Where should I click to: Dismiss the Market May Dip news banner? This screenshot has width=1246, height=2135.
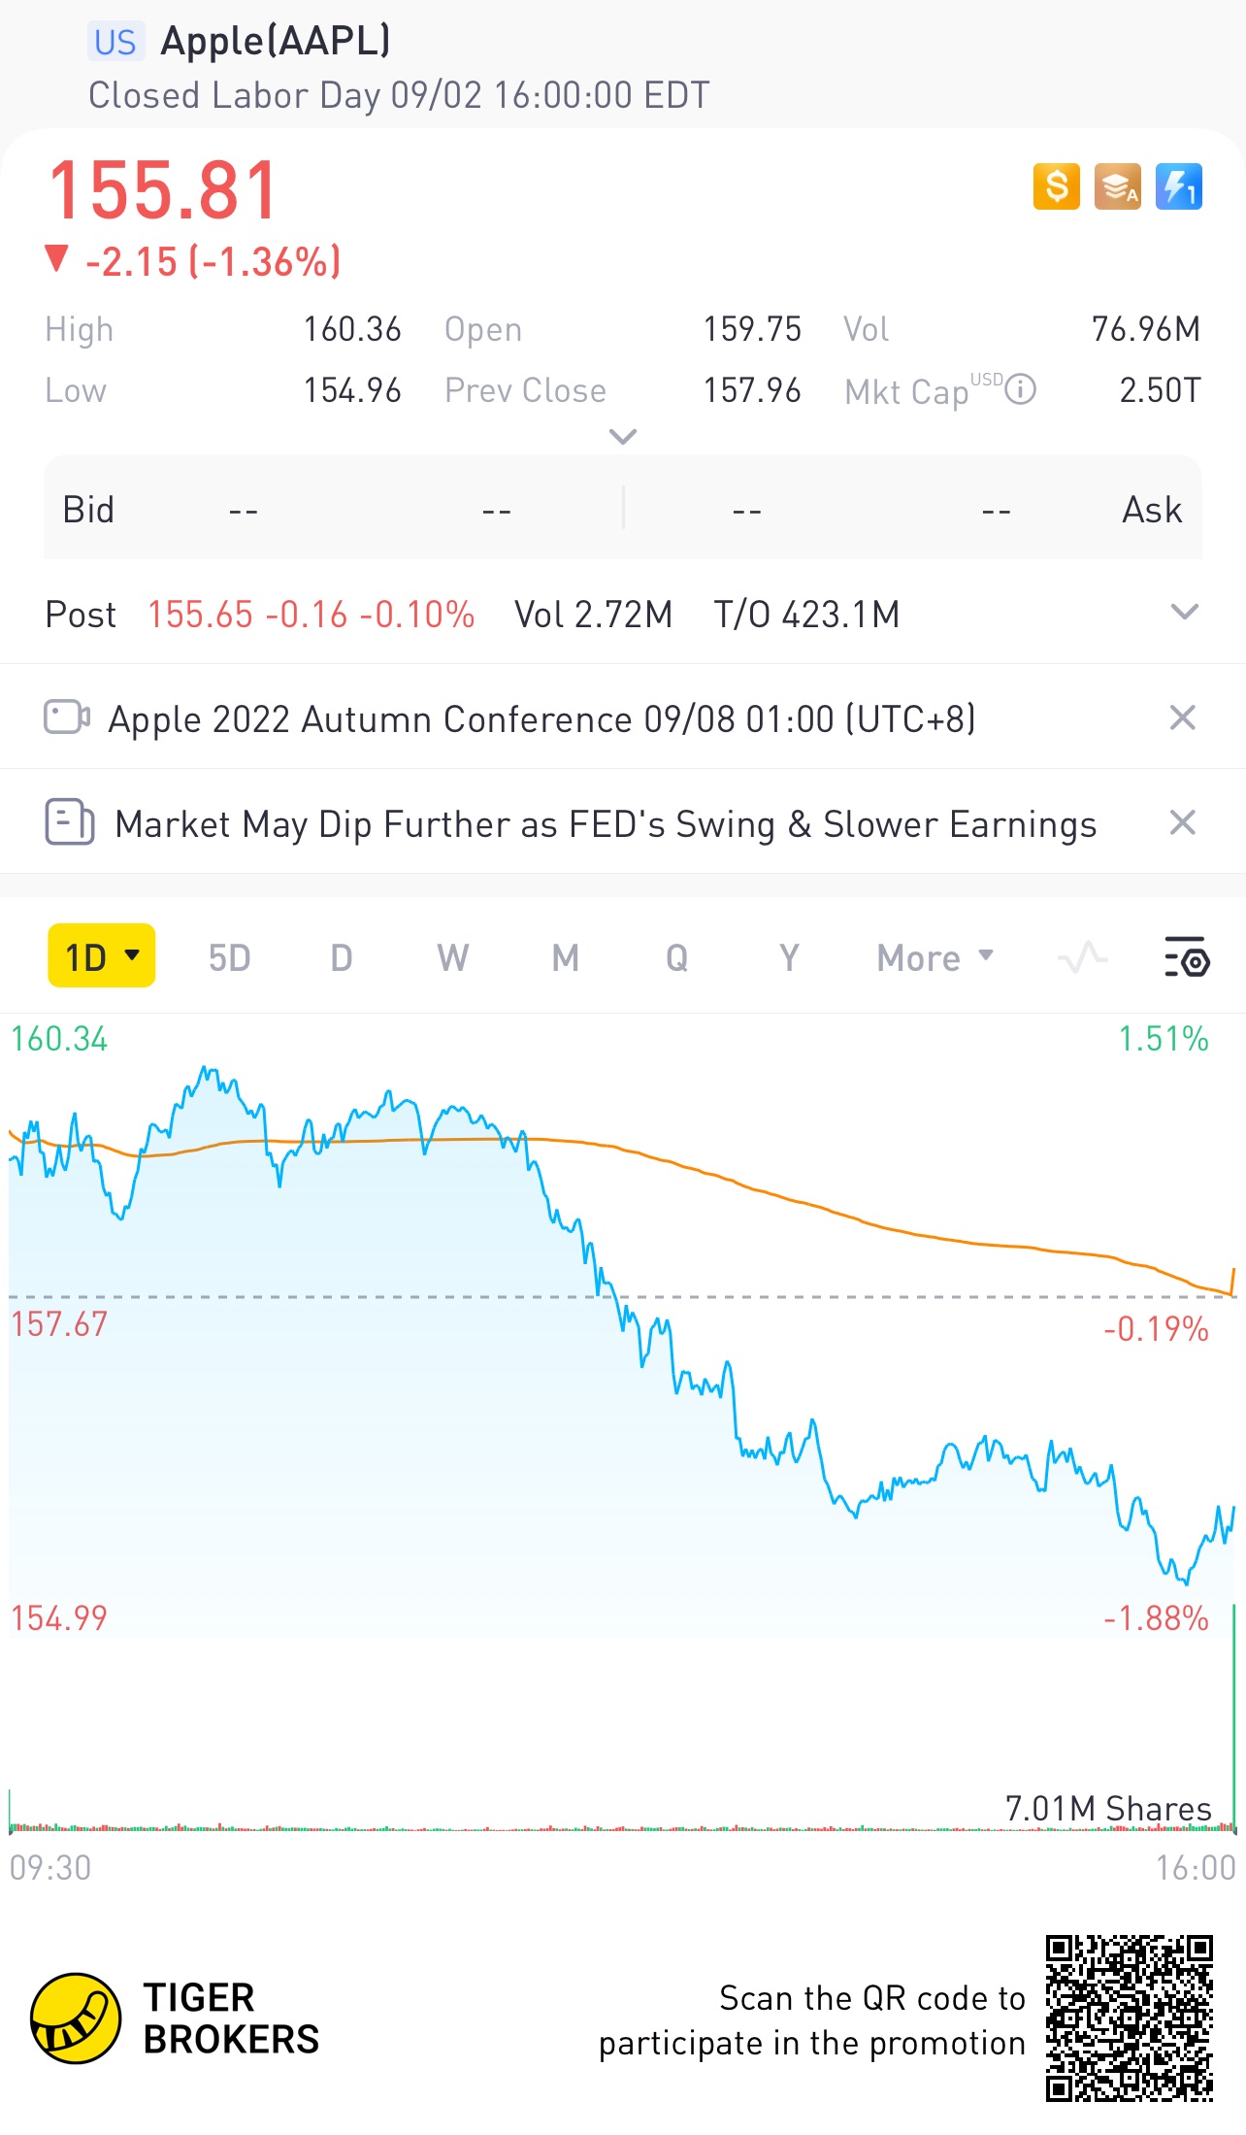[1182, 823]
